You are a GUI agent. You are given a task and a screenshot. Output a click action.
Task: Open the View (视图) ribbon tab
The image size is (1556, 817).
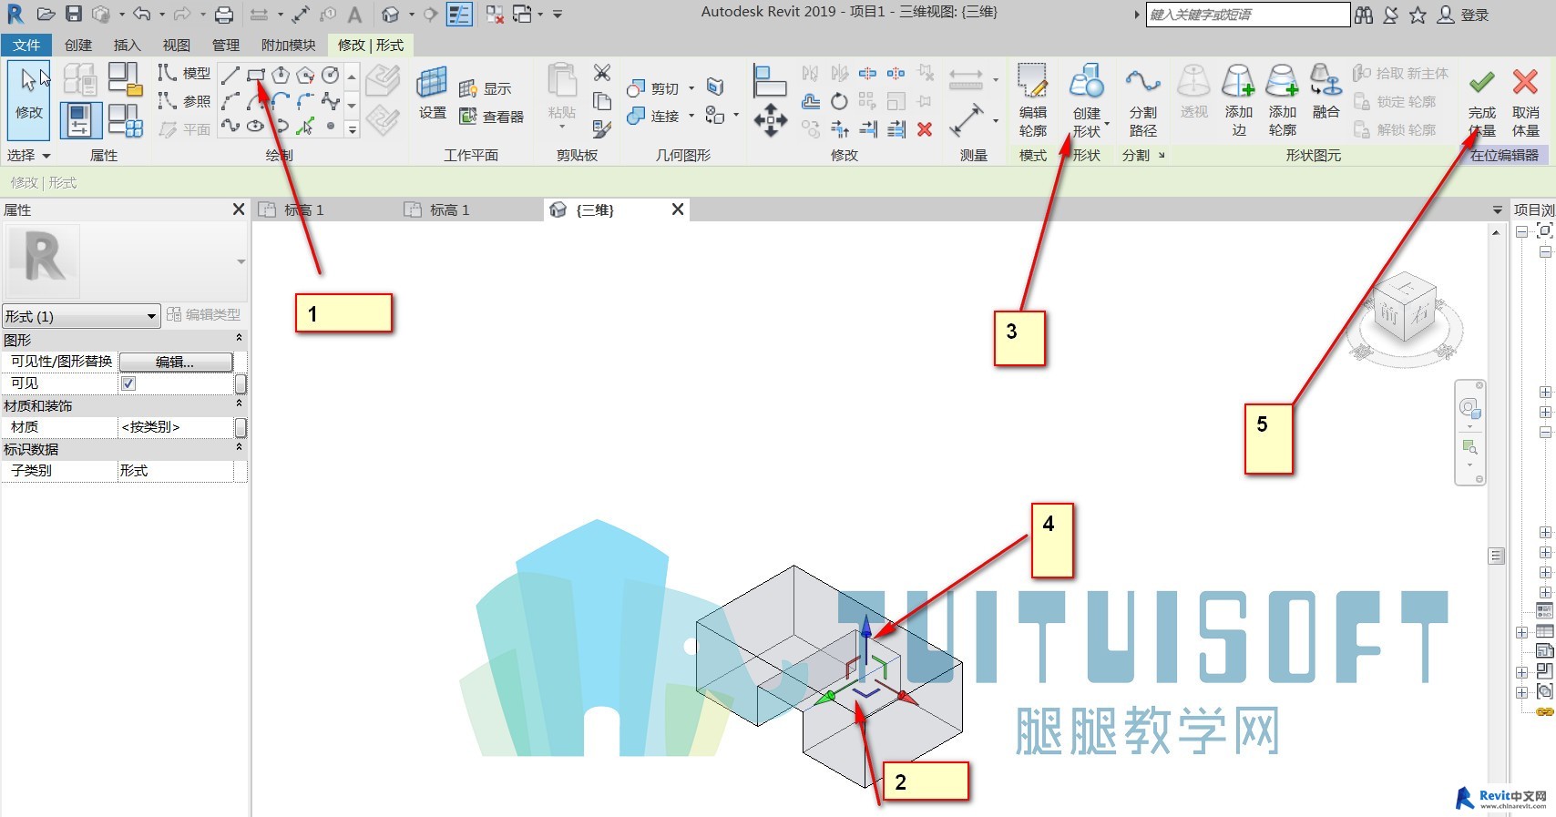tap(177, 45)
